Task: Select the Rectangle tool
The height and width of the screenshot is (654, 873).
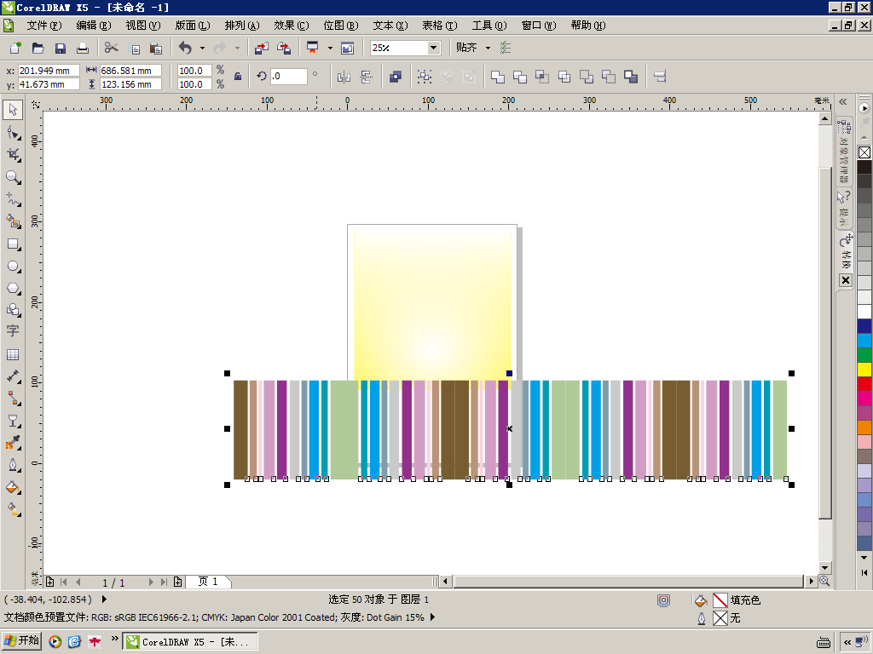Action: point(14,244)
